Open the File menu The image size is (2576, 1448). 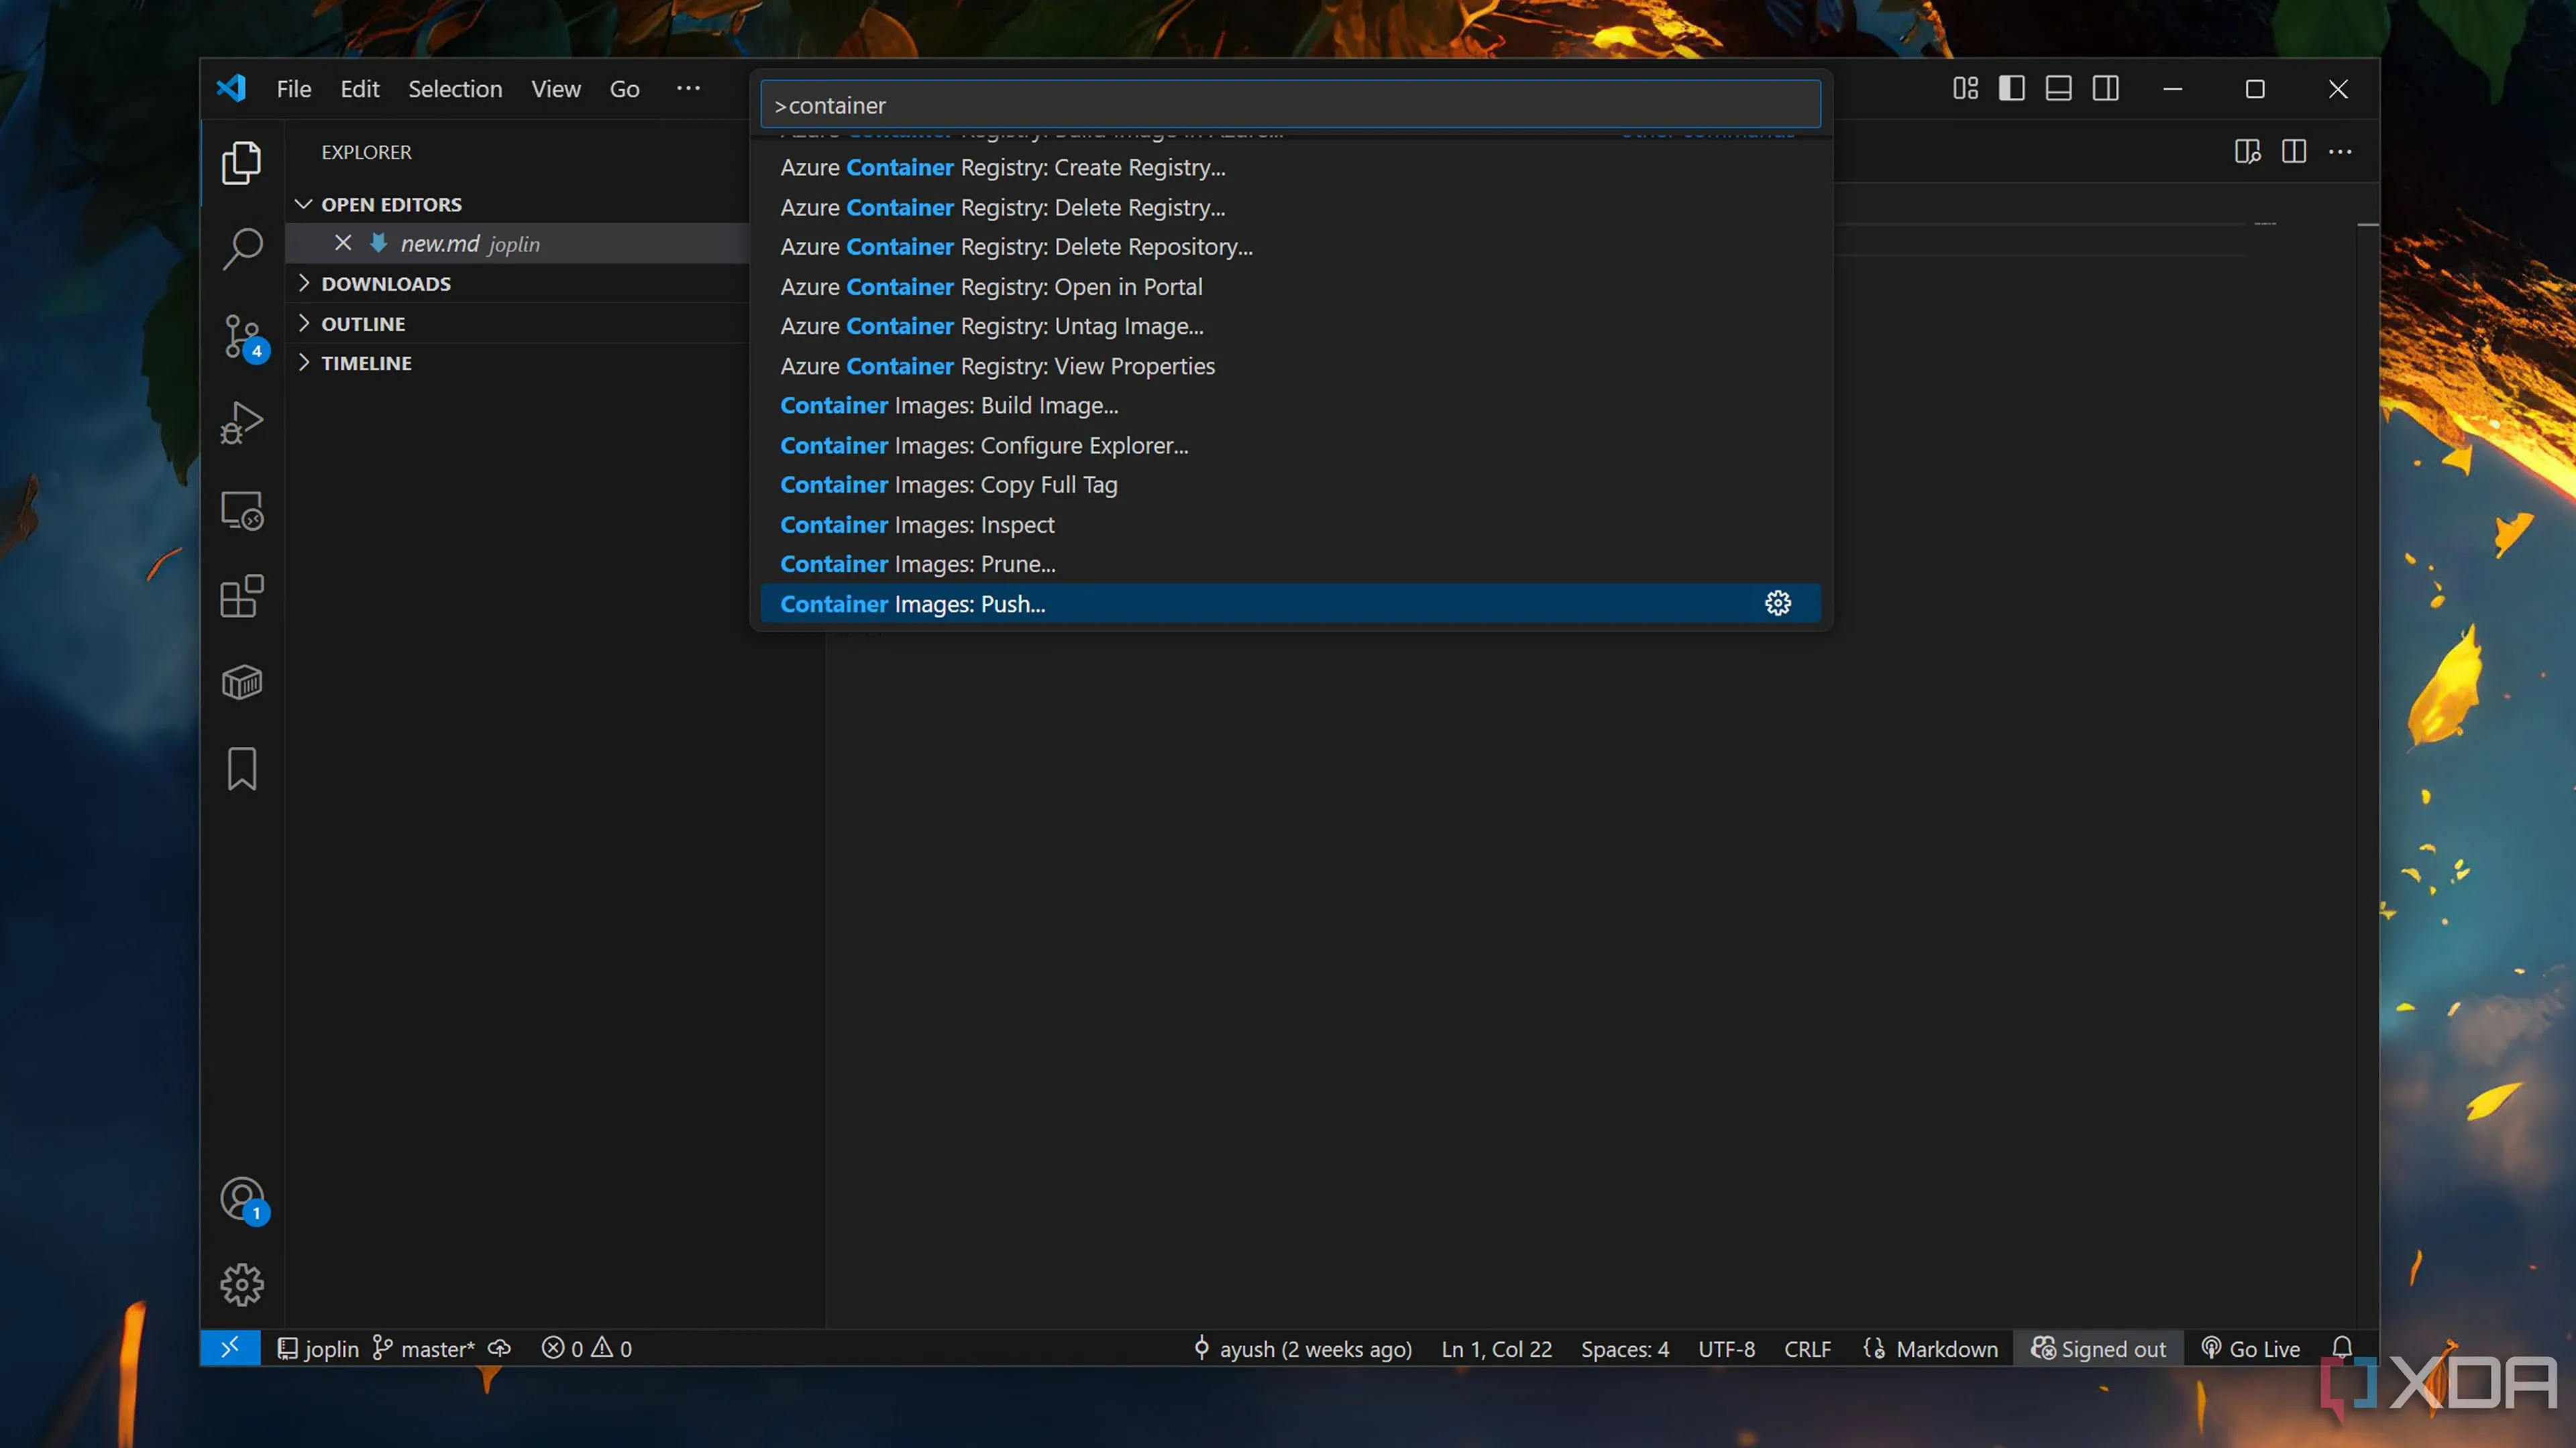pos(294,89)
